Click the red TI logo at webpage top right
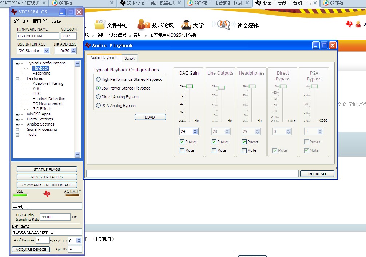Viewport: 366px width, 257px height. (349, 24)
